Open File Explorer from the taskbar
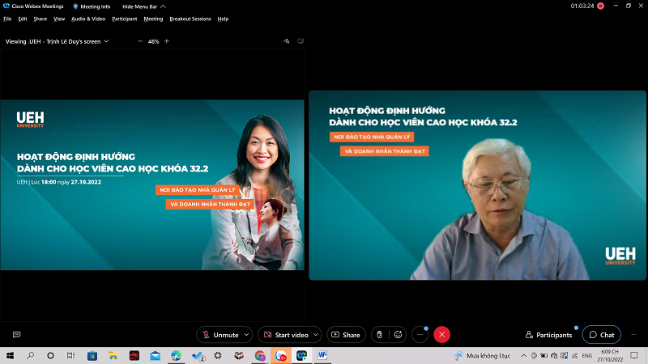648x364 pixels. (113, 356)
